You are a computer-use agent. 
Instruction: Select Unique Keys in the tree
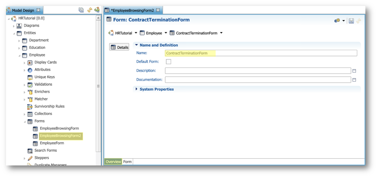[x=45, y=77]
